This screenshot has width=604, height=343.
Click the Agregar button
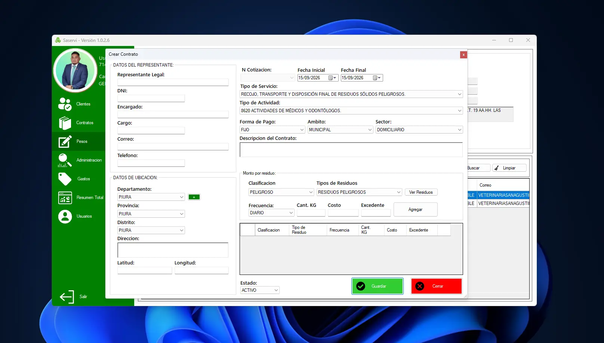tap(415, 209)
